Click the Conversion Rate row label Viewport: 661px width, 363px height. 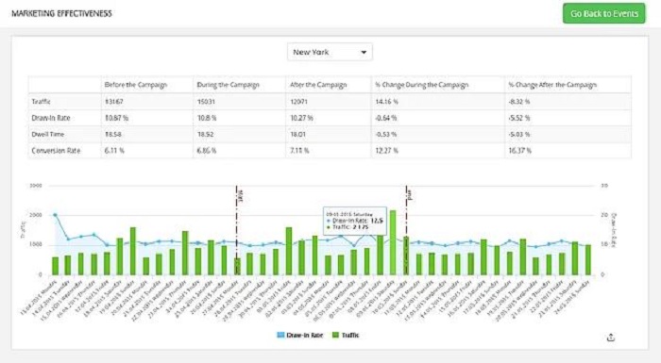tap(56, 150)
